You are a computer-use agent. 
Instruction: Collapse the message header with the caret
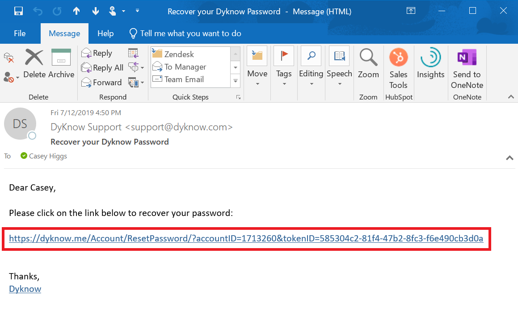point(510,158)
